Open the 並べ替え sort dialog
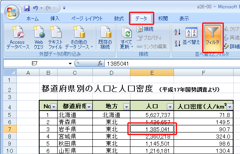The height and width of the screenshot is (154, 240). coord(191,36)
